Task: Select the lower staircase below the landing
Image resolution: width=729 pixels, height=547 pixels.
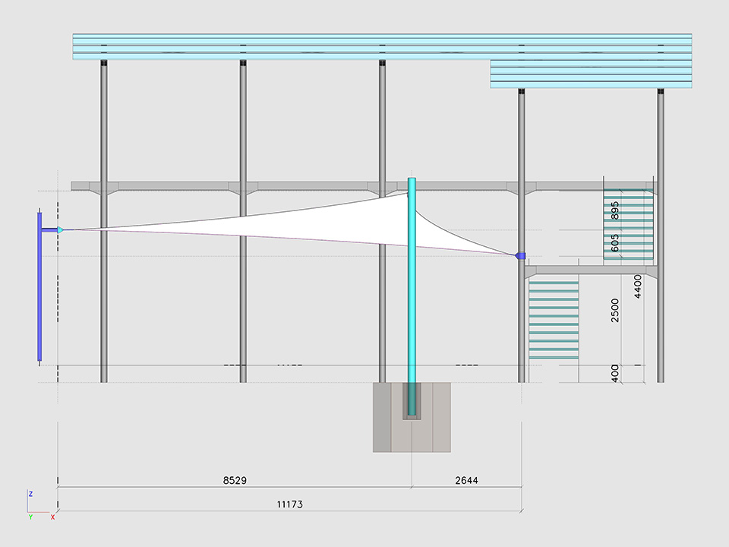Action: (x=554, y=319)
